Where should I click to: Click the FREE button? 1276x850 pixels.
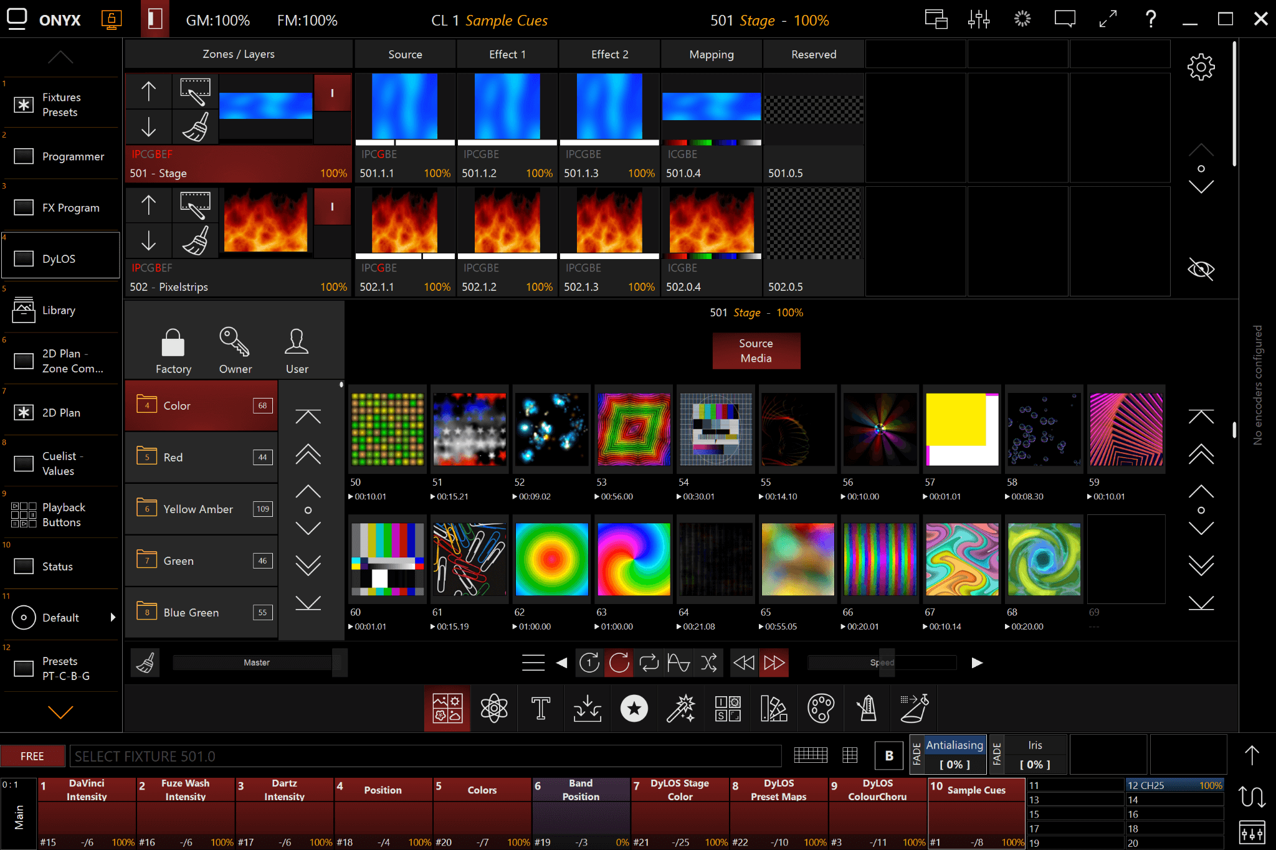pos(32,756)
